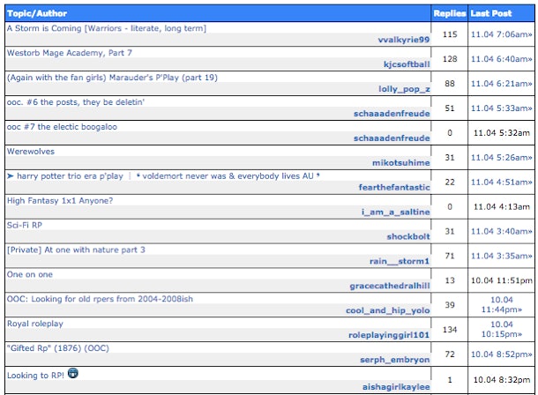Open ooc. #6 the posts, they be deletin'
This screenshot has width=538, height=395.
tap(76, 102)
